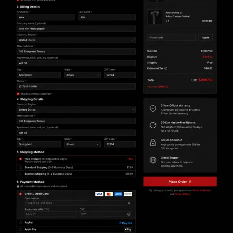Viewport: 233px width, 233px height.
Task: Click the billing First name field
Action: click(46, 17)
